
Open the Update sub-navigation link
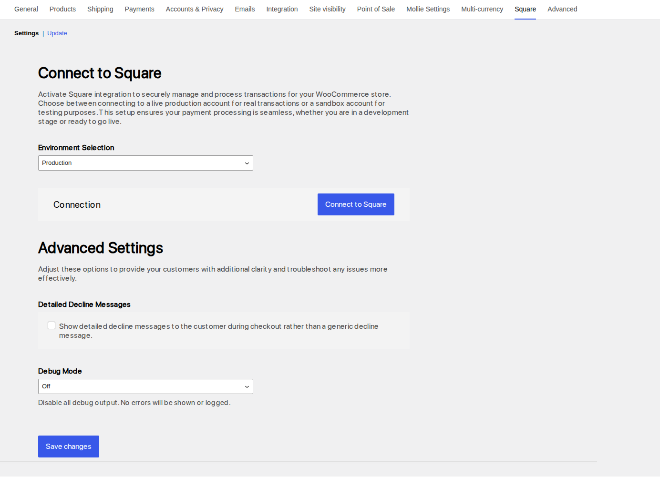click(x=57, y=33)
